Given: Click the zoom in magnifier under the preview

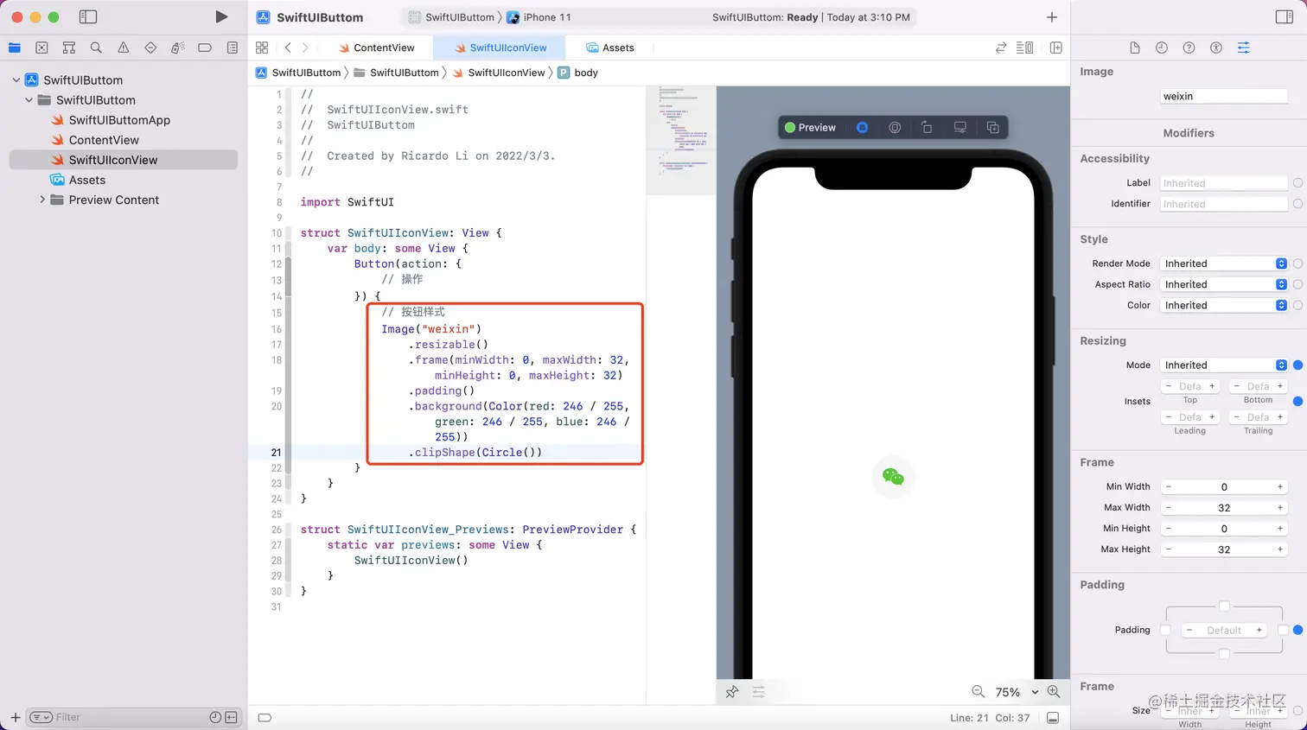Looking at the screenshot, I should 1053,691.
